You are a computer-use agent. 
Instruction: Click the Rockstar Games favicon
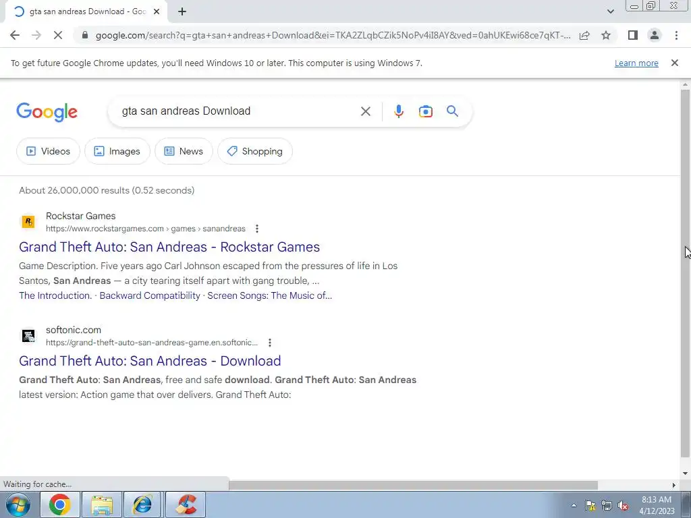tap(28, 221)
